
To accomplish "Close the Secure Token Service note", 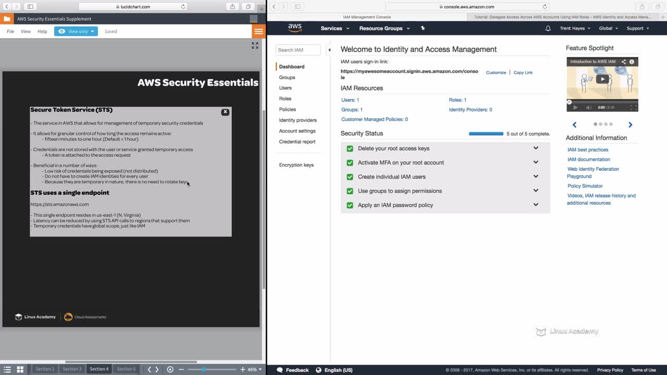I will (x=225, y=112).
